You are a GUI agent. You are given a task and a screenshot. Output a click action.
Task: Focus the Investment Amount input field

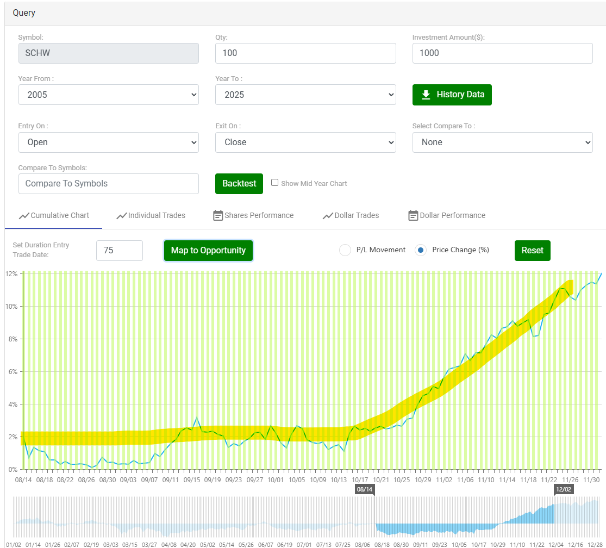click(502, 53)
